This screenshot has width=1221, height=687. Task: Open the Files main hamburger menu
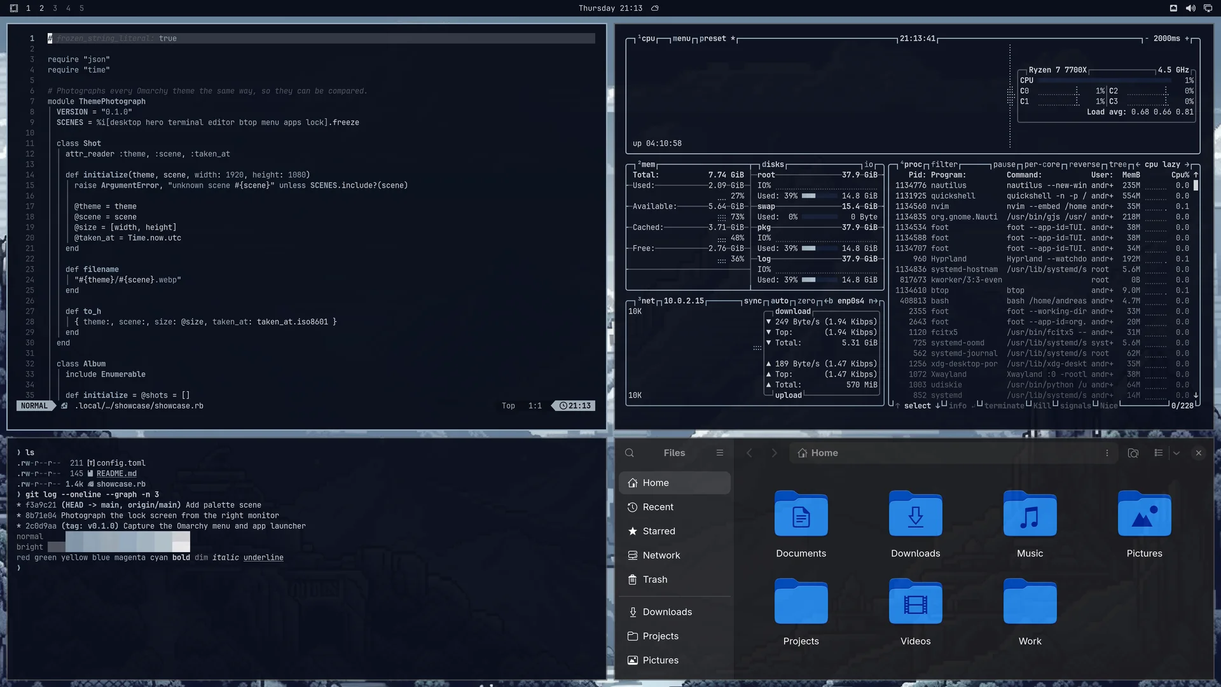(720, 453)
